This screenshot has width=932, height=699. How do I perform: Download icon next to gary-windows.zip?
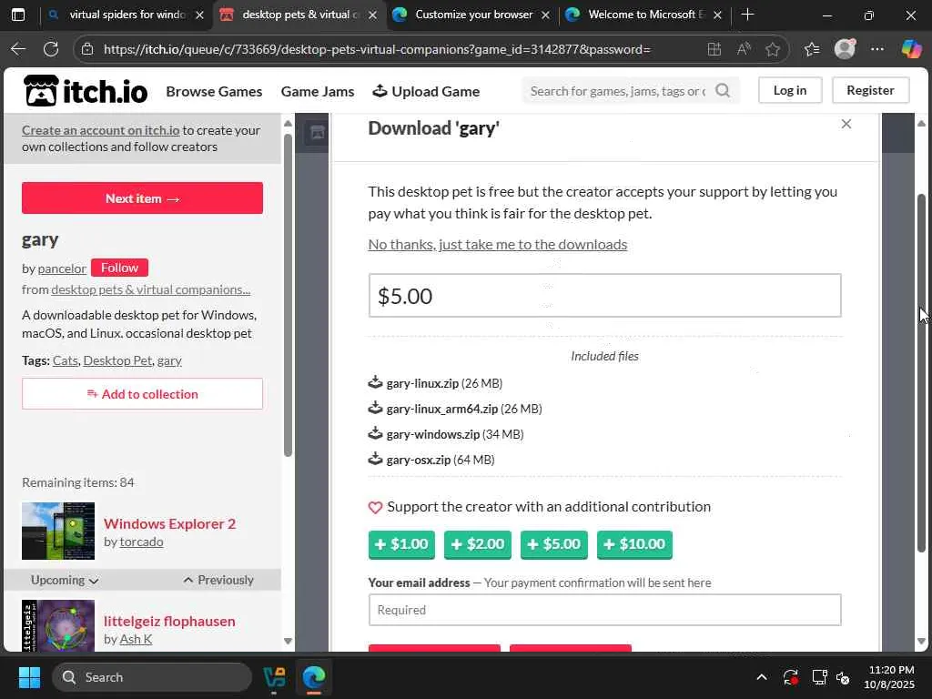(375, 433)
